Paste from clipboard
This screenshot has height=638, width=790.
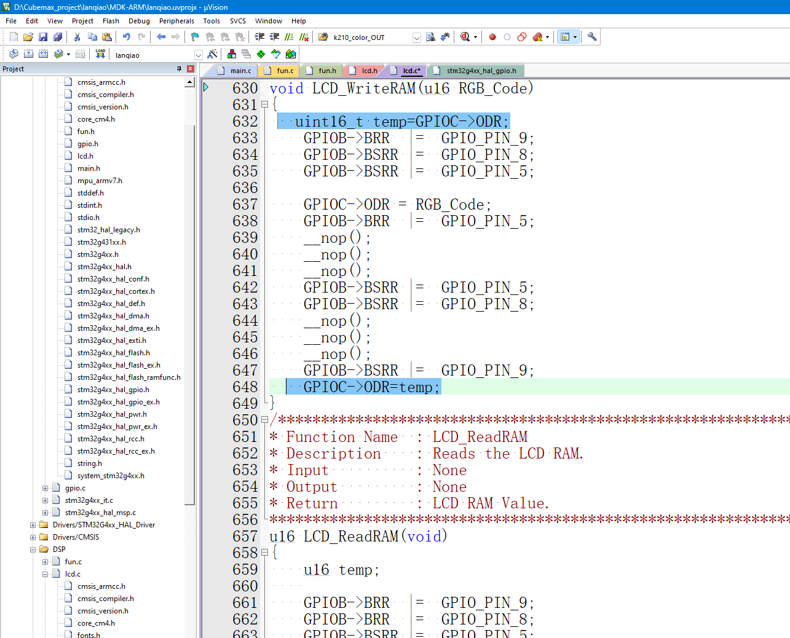tap(107, 37)
